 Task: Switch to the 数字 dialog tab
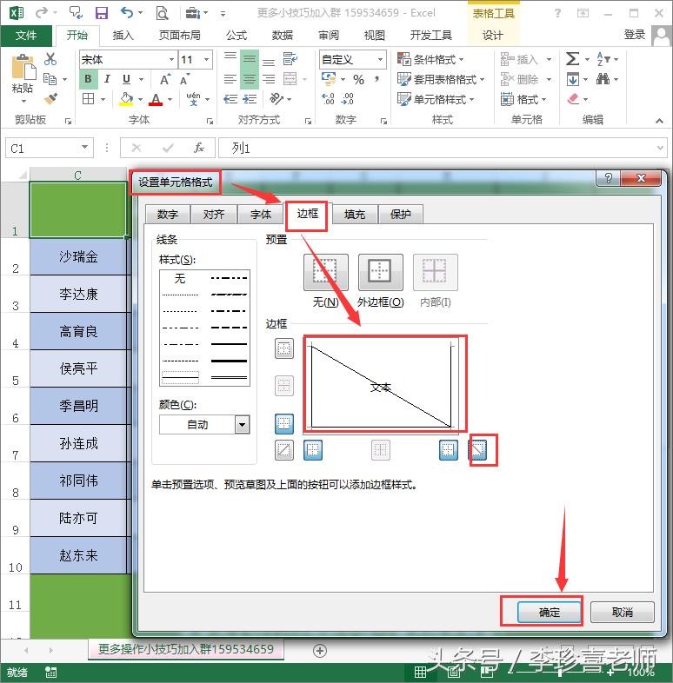coord(168,214)
